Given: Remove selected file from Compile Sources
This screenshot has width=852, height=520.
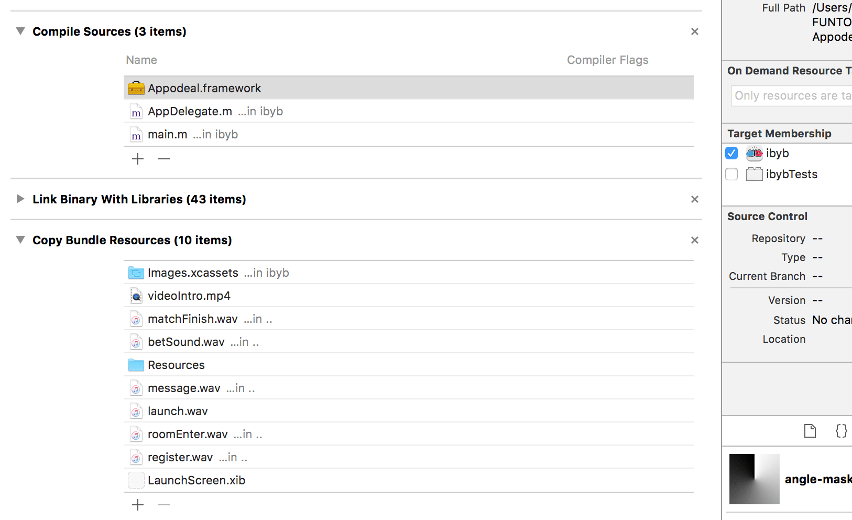Looking at the screenshot, I should tap(164, 159).
